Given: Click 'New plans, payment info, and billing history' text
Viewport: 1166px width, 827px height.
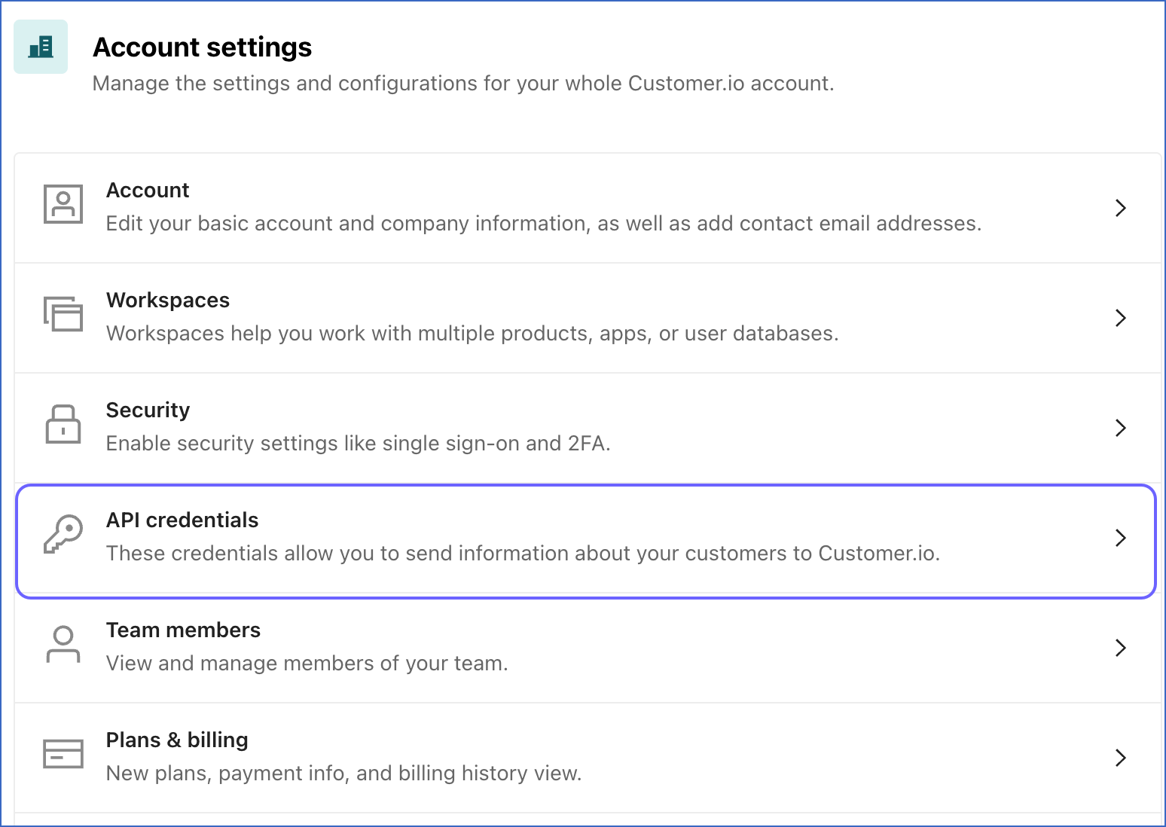Looking at the screenshot, I should tap(344, 774).
